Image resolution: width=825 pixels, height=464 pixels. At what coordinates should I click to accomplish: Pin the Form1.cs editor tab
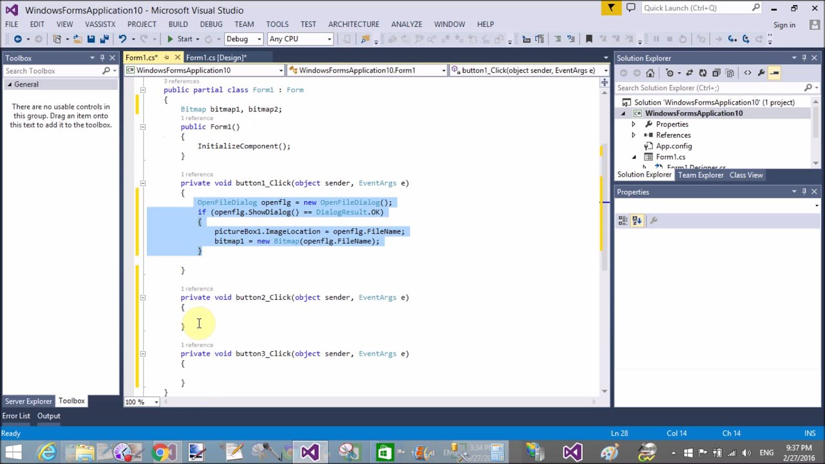pyautogui.click(x=166, y=58)
